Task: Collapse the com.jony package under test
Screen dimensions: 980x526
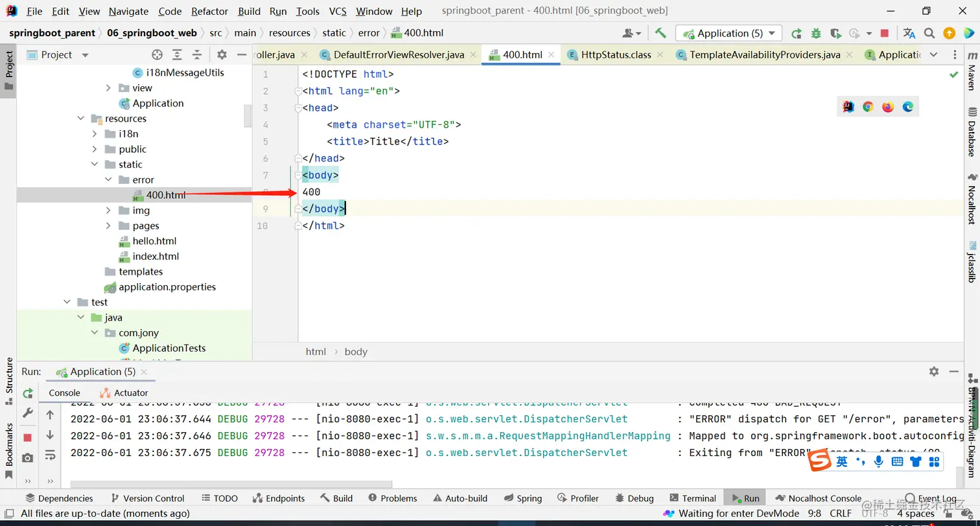Action: tap(95, 333)
